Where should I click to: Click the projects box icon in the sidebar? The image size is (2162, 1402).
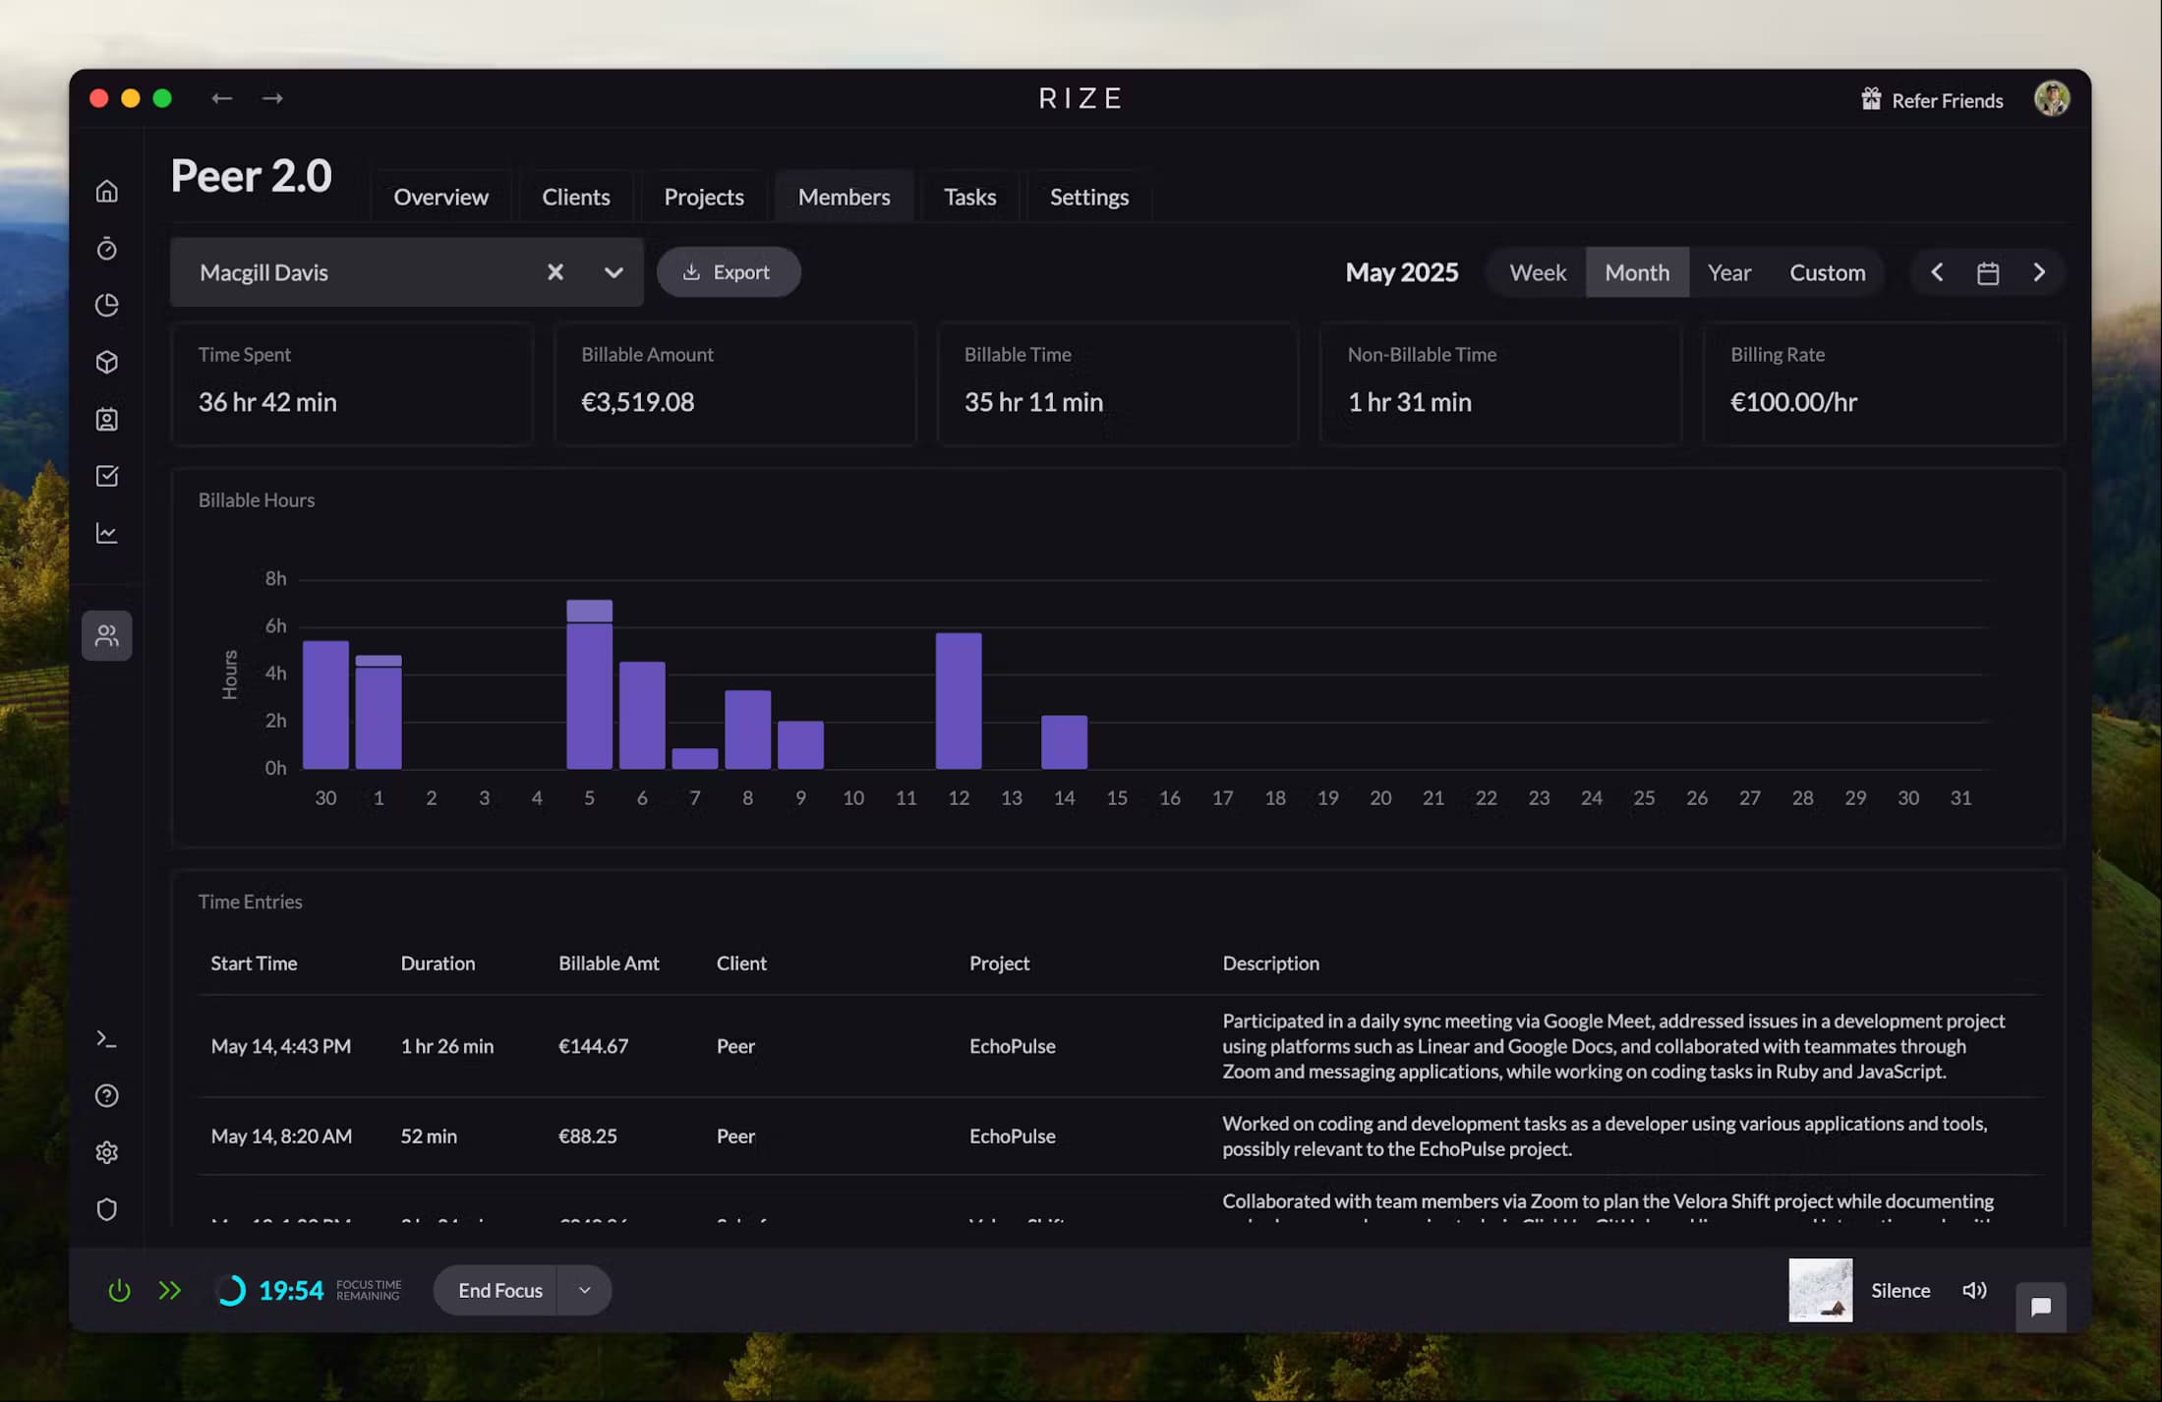(x=106, y=362)
